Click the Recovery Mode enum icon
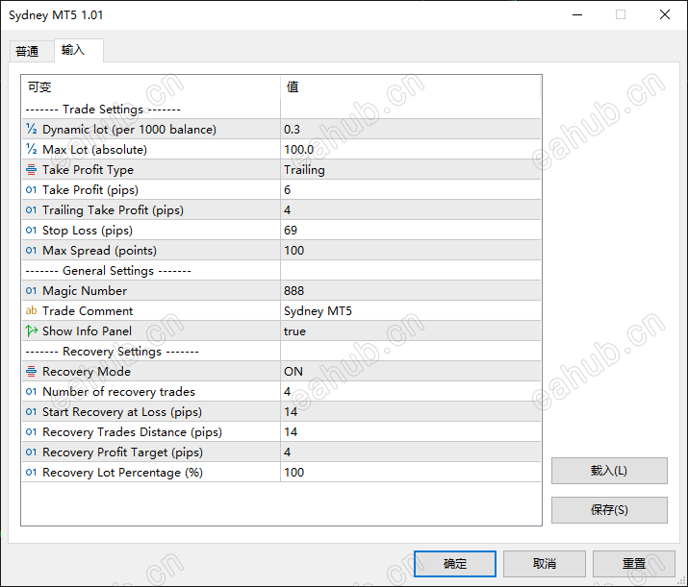Screen dimensions: 688x587 tap(31, 371)
